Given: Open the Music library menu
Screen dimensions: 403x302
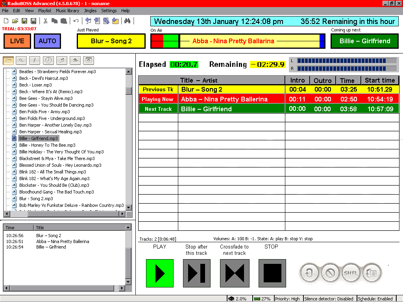Looking at the screenshot, I should coord(68,11).
